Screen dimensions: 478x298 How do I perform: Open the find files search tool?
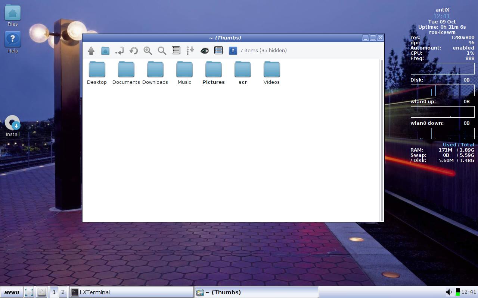[x=162, y=50]
